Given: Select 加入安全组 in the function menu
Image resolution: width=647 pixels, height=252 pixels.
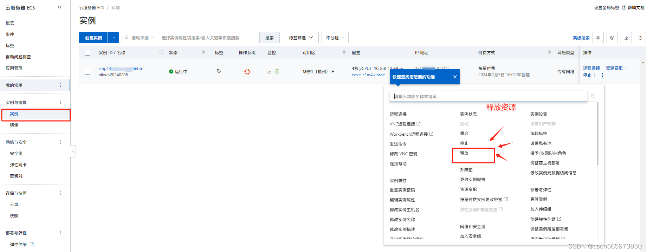Looking at the screenshot, I should point(471,236).
